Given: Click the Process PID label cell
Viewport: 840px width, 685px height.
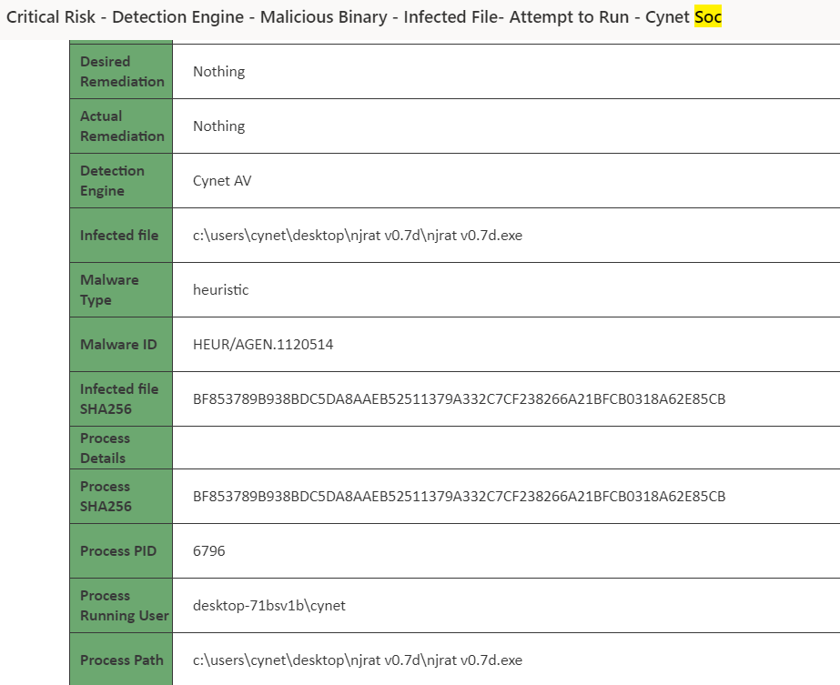Looking at the screenshot, I should (x=121, y=551).
